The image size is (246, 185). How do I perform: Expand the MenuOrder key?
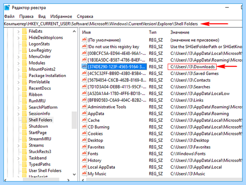[x=18, y=57]
